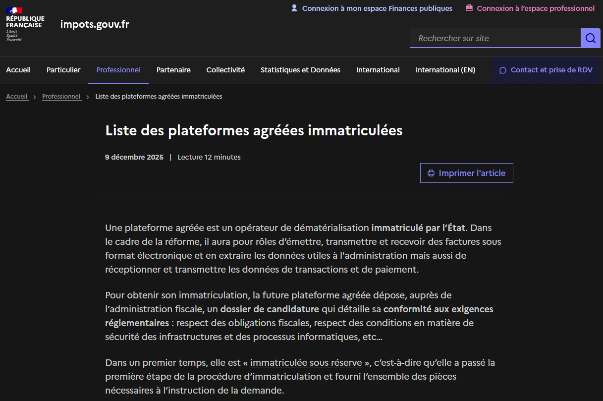The image size is (603, 401).
Task: Click the magnifying glass search icon
Action: (x=590, y=38)
